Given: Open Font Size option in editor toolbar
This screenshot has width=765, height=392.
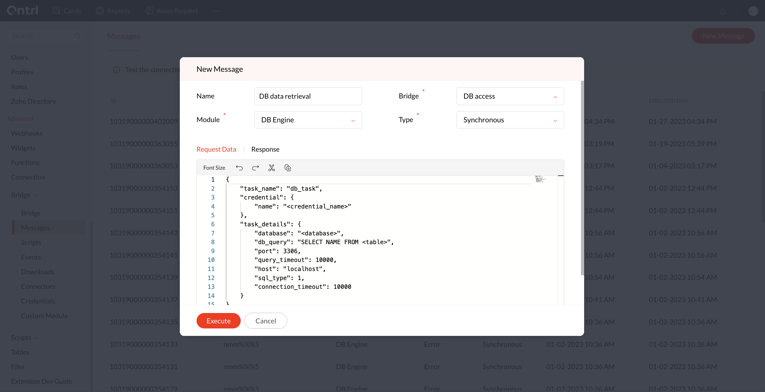Looking at the screenshot, I should click(214, 168).
